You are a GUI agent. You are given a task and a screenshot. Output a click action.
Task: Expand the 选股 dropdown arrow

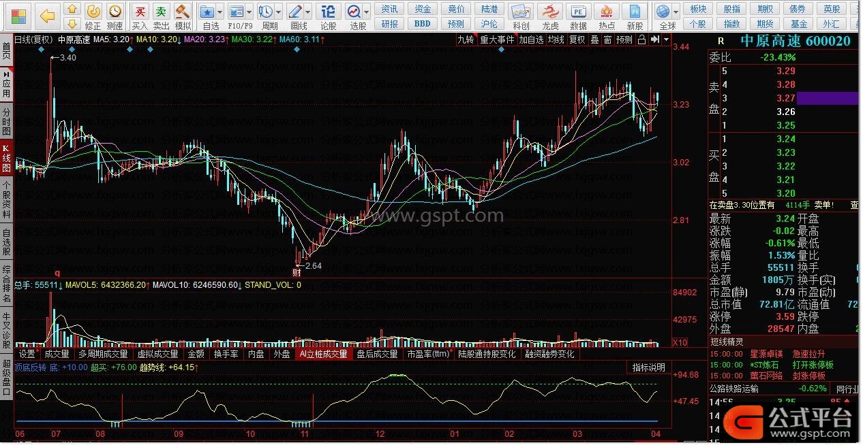tap(367, 12)
